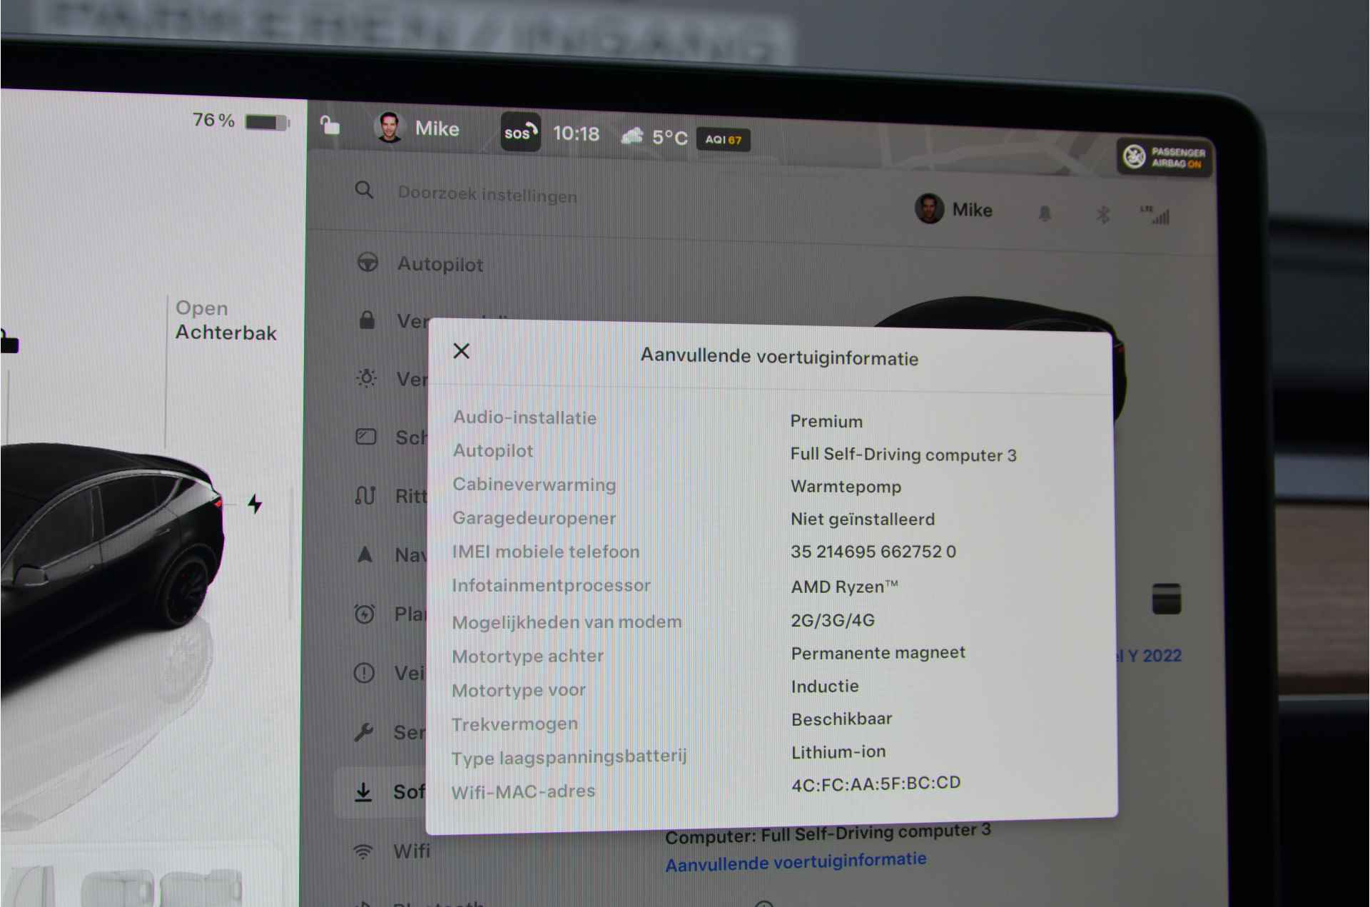Select the Inductie motor value

pyautogui.click(x=825, y=686)
